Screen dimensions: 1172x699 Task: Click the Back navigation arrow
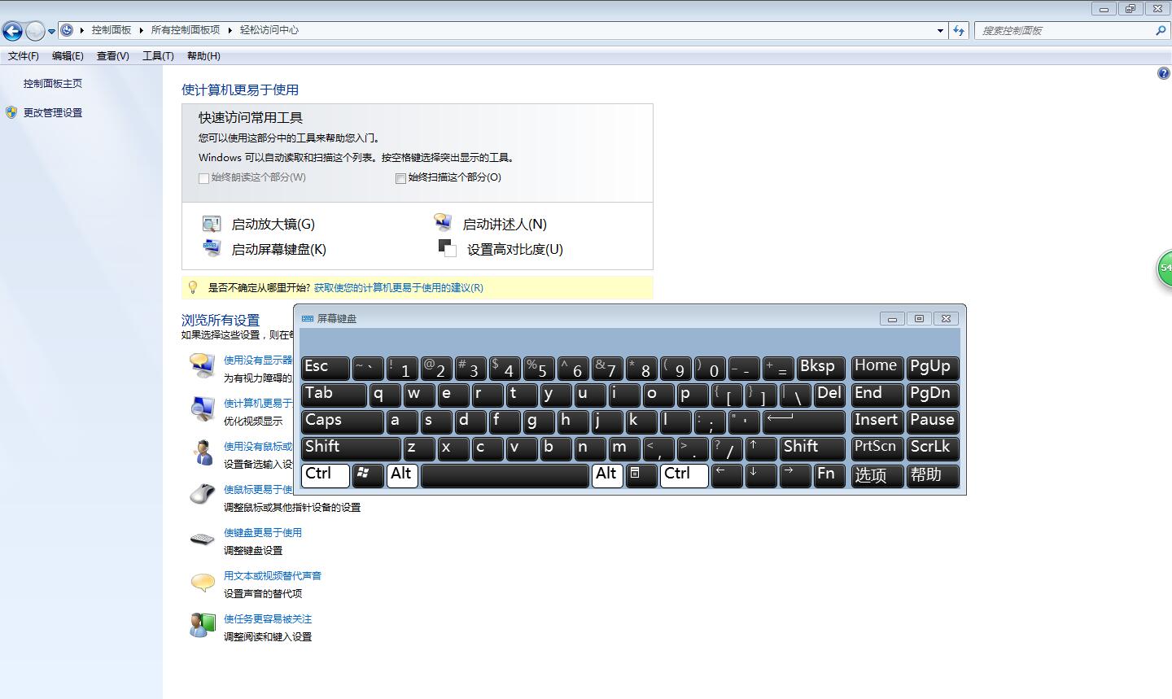(x=12, y=31)
